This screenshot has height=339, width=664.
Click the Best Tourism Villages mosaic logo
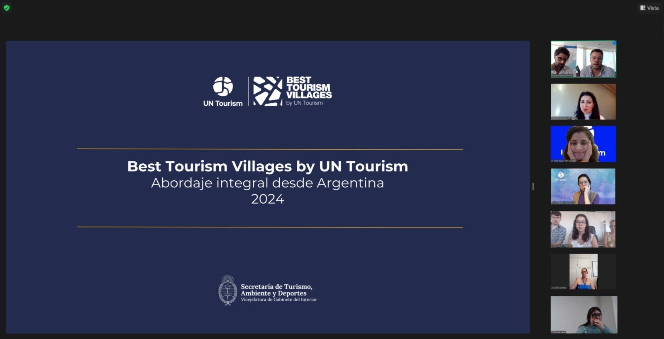268,91
